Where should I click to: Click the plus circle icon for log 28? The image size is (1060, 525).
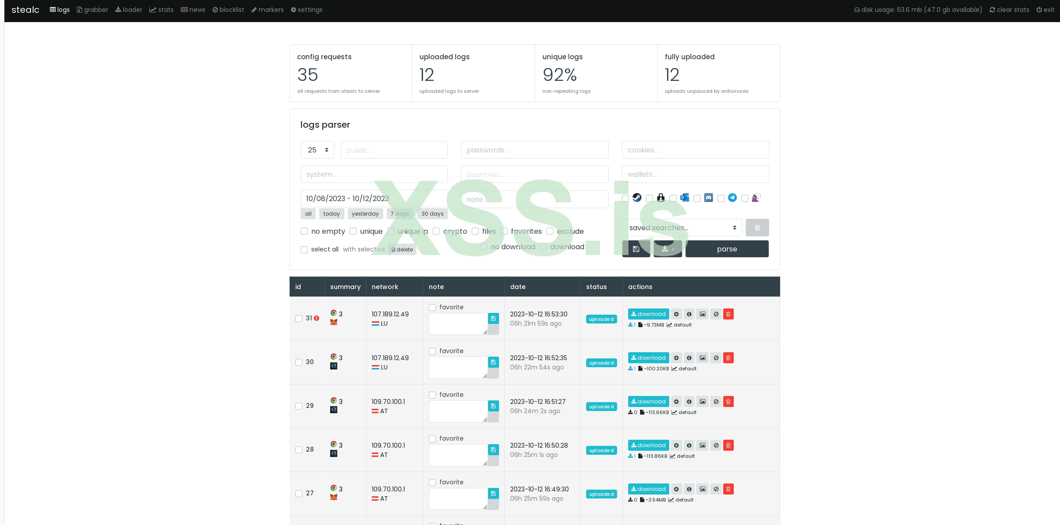point(676,445)
